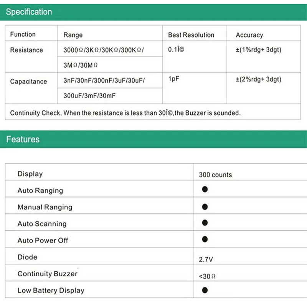This screenshot has width=307, height=307.
Task: Select the Capacitance row label
Action: [28, 81]
